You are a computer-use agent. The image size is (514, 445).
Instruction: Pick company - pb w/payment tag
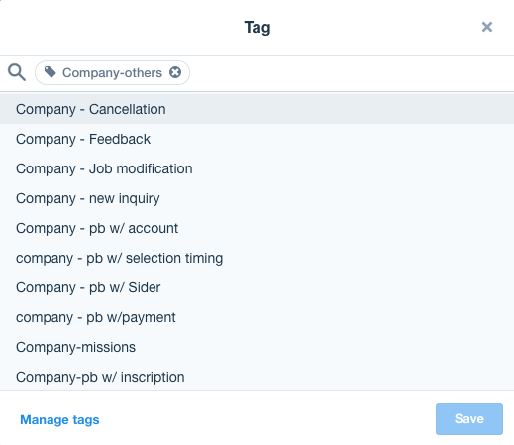tap(257, 317)
